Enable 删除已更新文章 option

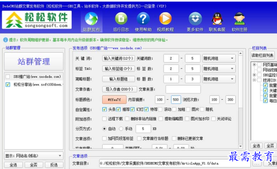click(x=174, y=138)
